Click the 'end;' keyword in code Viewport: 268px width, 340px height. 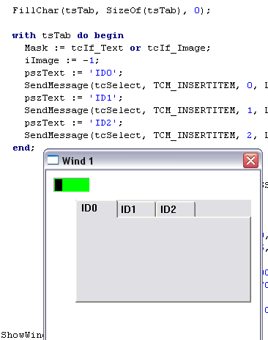[23, 148]
